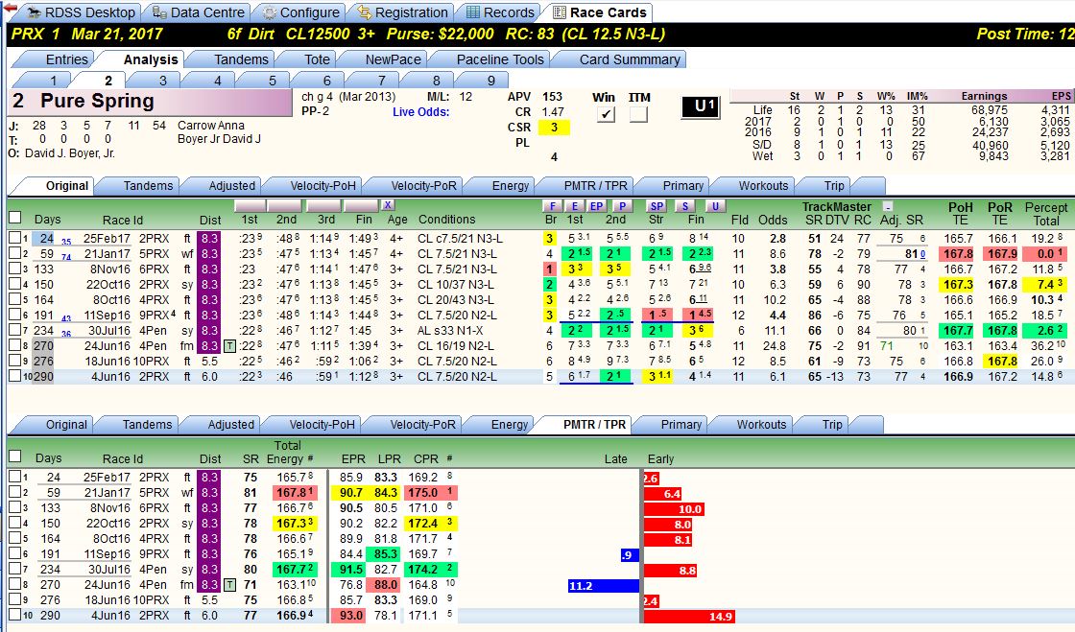Tick the select-all checkbox in the Original table header
Screen dimensions: 1075x632
point(15,217)
